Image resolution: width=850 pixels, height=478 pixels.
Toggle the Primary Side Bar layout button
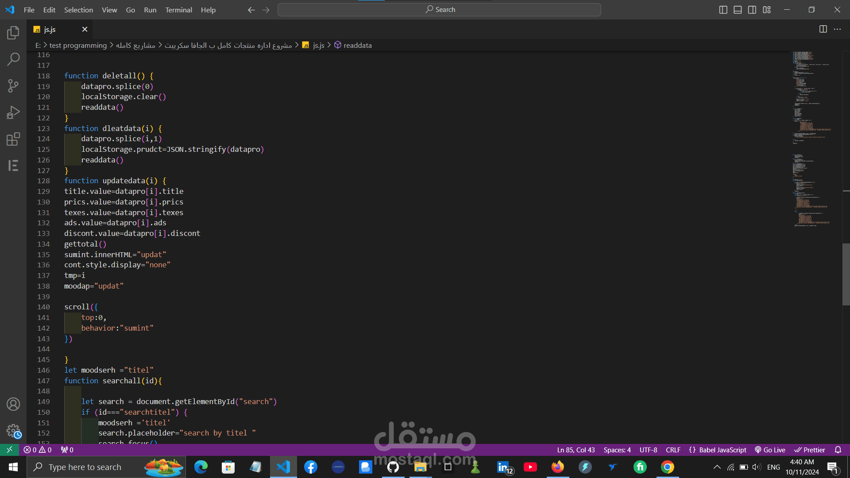723,10
